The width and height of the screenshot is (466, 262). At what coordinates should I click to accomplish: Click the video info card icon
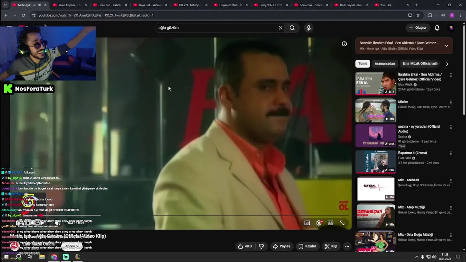[344, 44]
